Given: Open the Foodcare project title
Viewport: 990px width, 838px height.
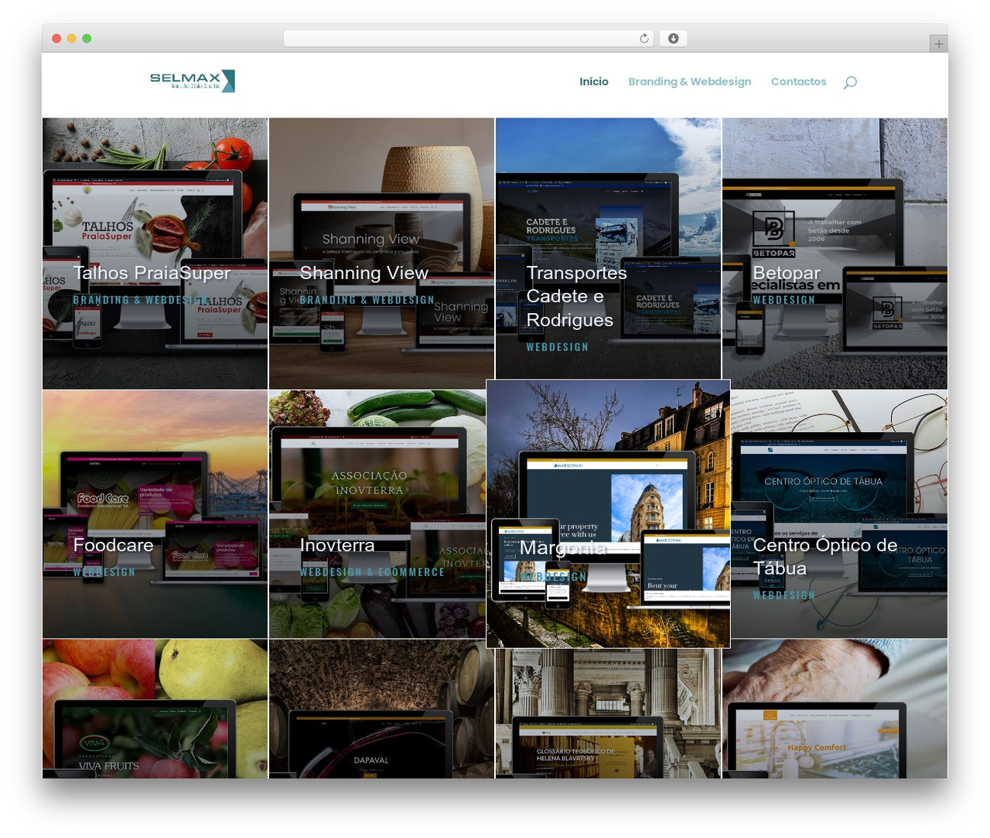Looking at the screenshot, I should click(x=113, y=545).
